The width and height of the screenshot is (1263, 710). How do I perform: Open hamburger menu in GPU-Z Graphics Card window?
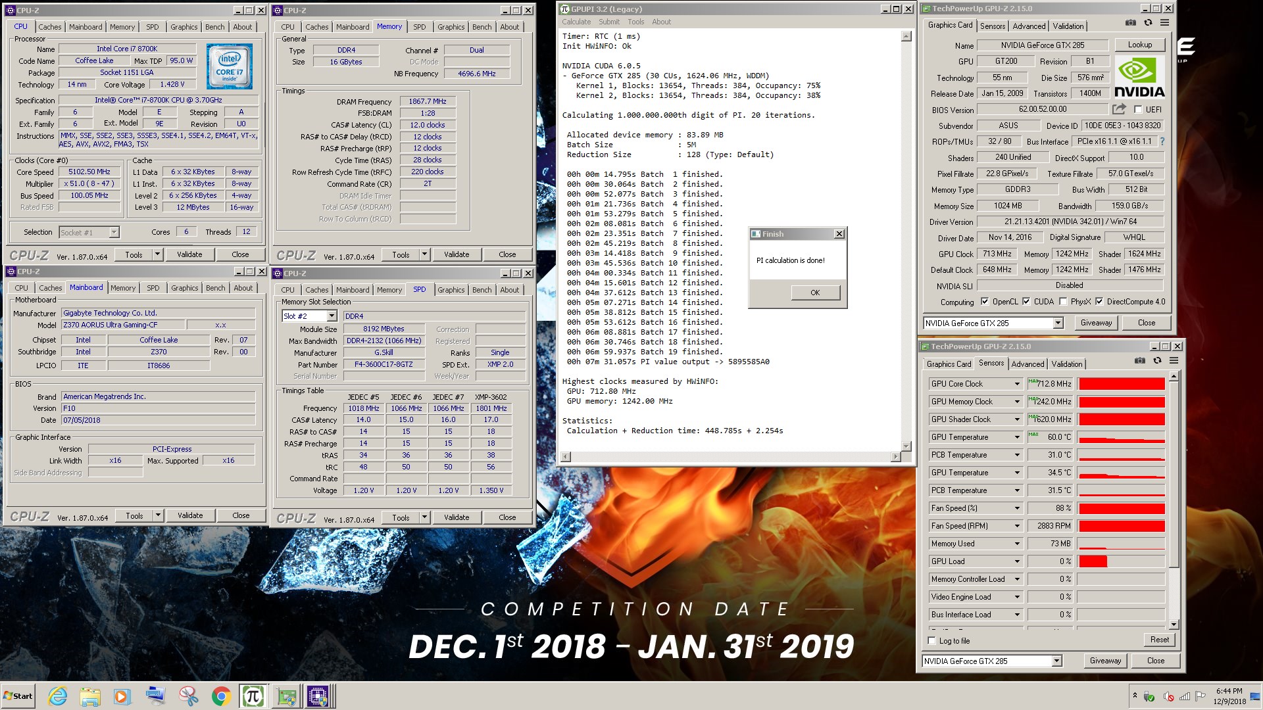1164,23
